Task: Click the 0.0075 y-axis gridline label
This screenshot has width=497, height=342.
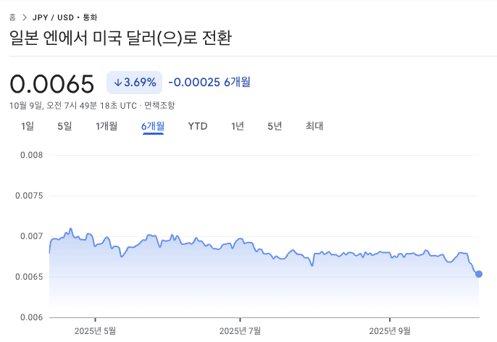Action: 30,196
